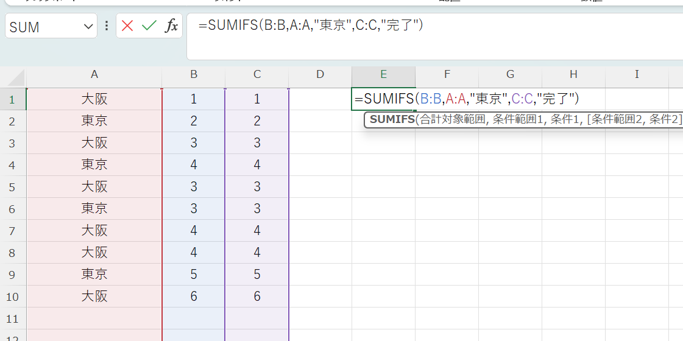Select row 10 header

13,297
